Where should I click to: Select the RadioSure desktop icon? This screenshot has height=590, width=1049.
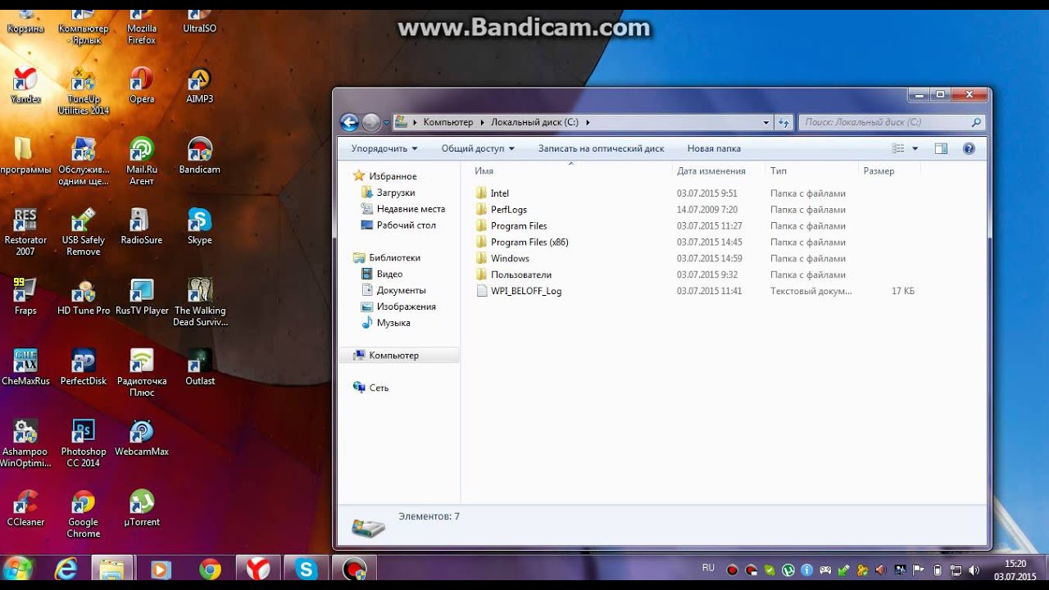tap(141, 227)
